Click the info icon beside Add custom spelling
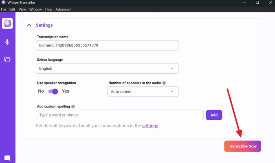 pos(73,106)
